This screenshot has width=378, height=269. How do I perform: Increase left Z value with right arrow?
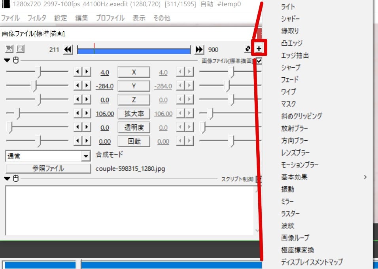coord(87,99)
